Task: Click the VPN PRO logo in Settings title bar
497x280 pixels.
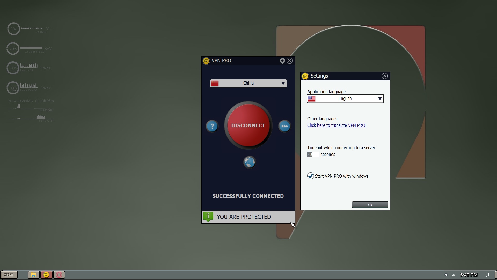Action: [x=305, y=76]
